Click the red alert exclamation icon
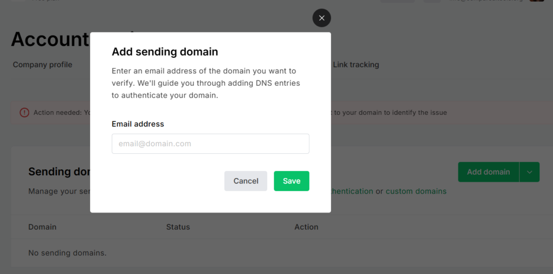The image size is (553, 274). [24, 113]
